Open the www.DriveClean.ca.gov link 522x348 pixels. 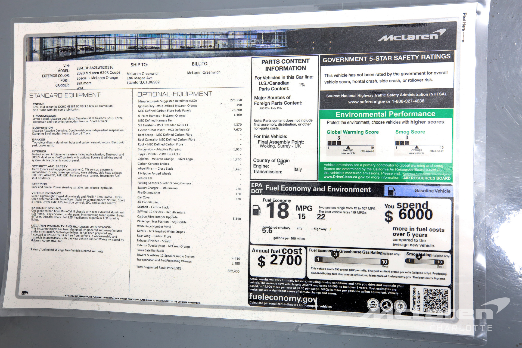(344, 177)
